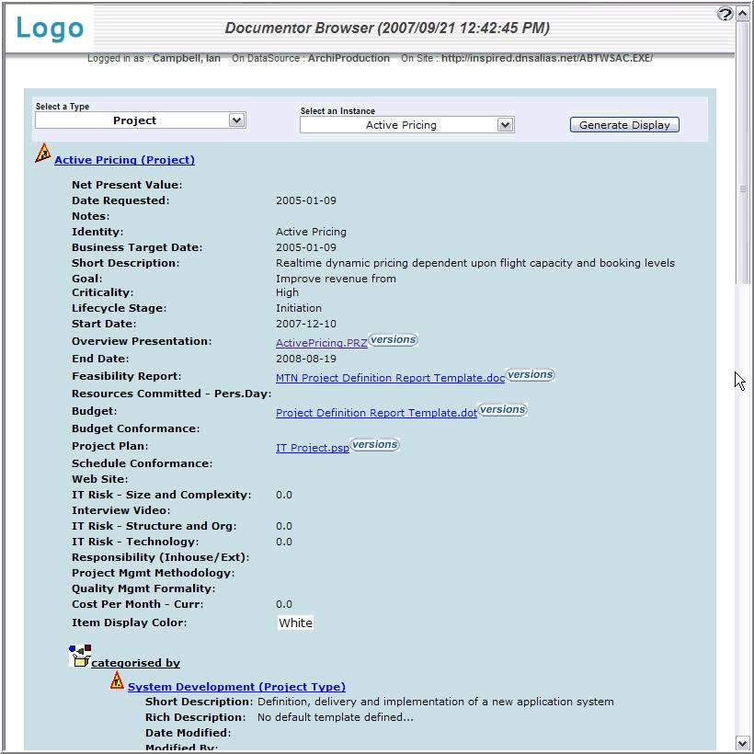The height and width of the screenshot is (754, 754).
Task: Open the IT Project.psp plan link
Action: (313, 448)
